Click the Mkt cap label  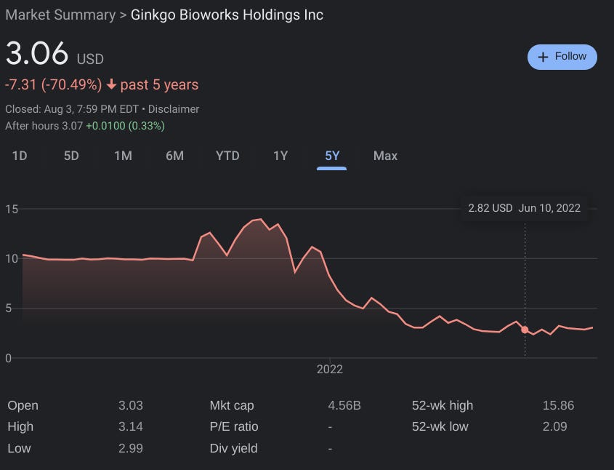[232, 405]
